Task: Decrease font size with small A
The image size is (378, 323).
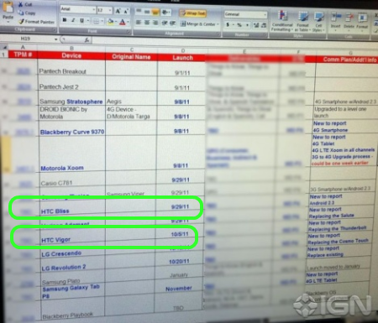Action: (126, 11)
